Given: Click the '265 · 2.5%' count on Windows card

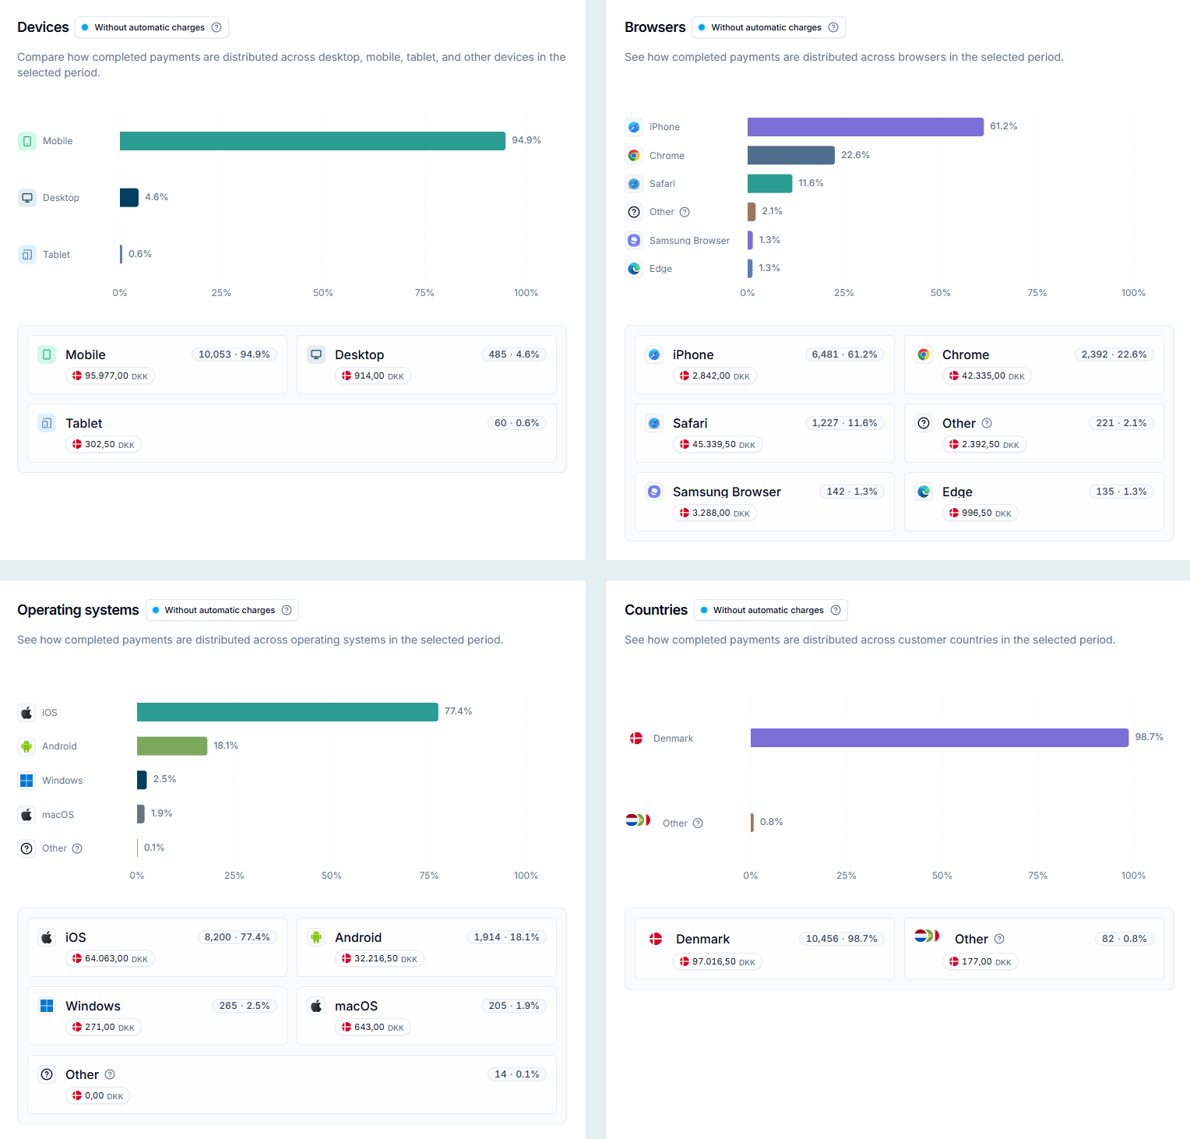Looking at the screenshot, I should (245, 1006).
